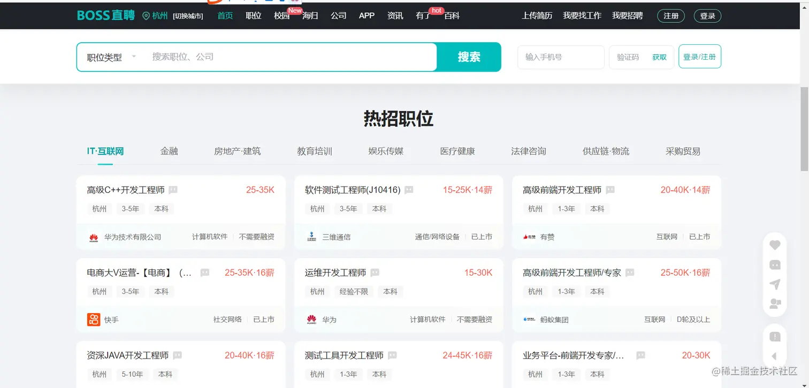Open the chat icon beside 软件测试工程师(J10416)
The height and width of the screenshot is (388, 809).
[x=409, y=190]
